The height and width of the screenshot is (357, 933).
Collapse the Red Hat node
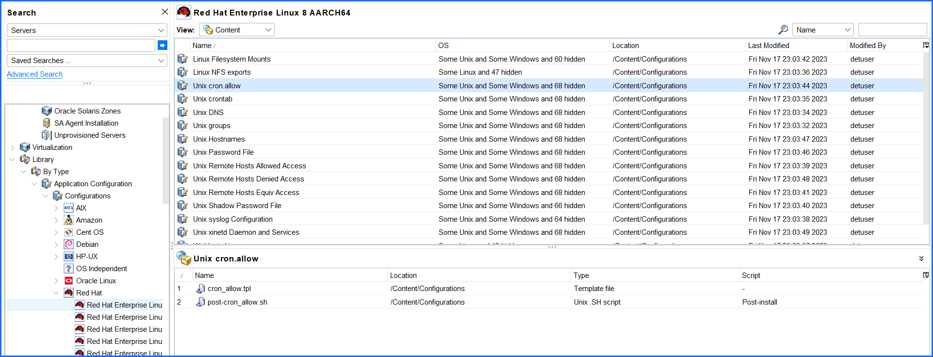[56, 293]
